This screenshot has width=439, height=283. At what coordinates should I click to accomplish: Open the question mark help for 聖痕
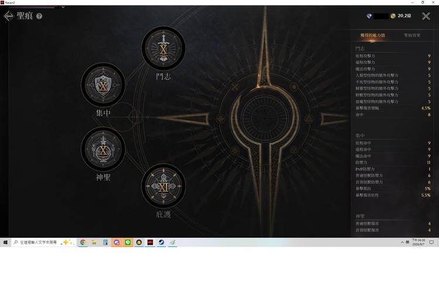coord(39,16)
